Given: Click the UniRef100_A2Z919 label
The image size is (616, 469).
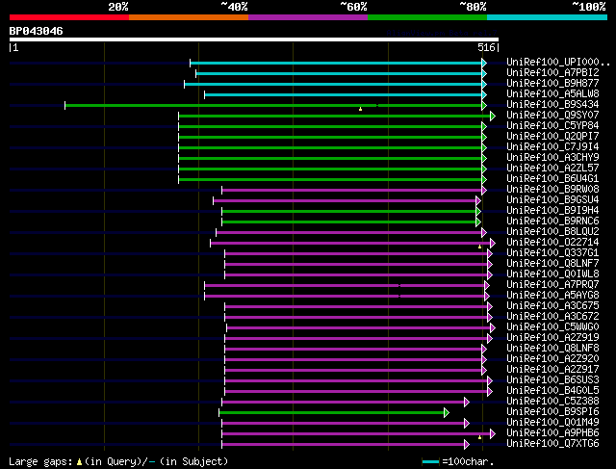Looking at the screenshot, I should (x=552, y=338).
